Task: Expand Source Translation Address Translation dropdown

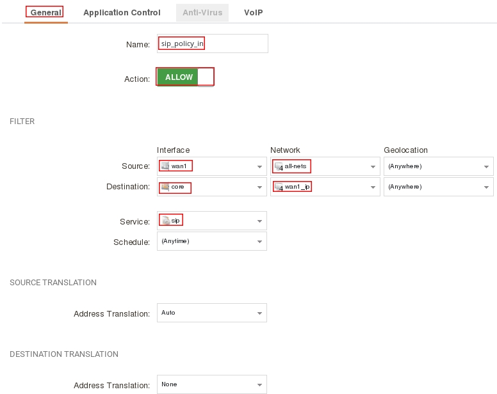Action: (x=259, y=313)
